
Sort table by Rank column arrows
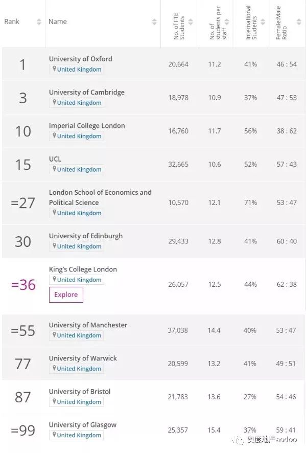point(39,21)
